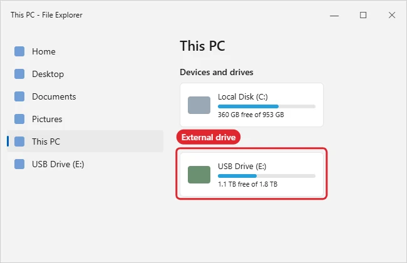Click the Local Disk (C:) storage usage bar
Viewport: 407px width, 263px height.
(x=267, y=106)
